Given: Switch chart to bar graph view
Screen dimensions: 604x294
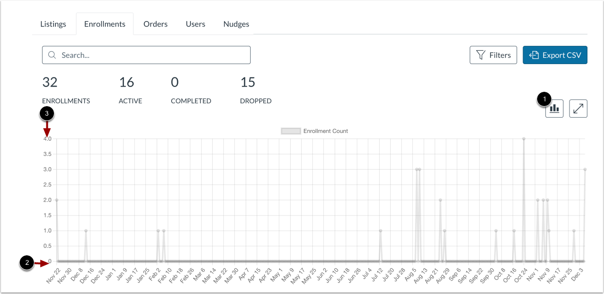Looking at the screenshot, I should (x=554, y=109).
